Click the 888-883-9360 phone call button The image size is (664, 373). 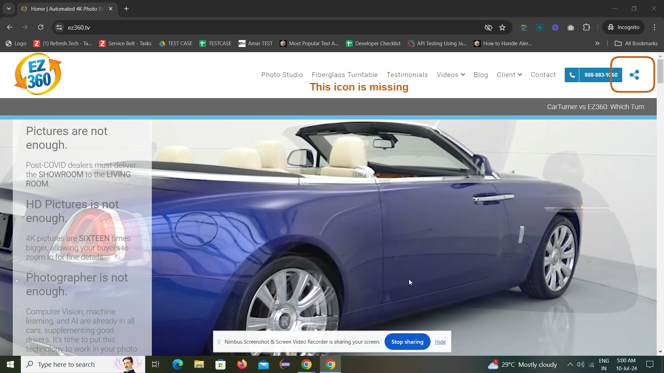(593, 75)
